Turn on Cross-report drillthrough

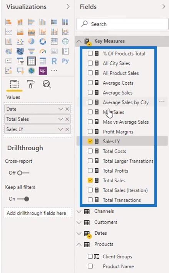coord(23,173)
